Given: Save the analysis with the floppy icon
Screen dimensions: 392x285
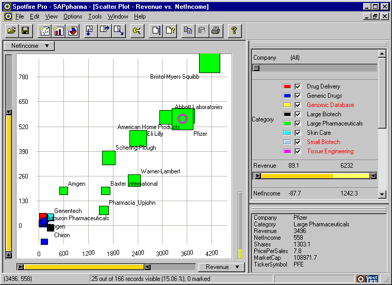Looking at the screenshot, I should 25,31.
